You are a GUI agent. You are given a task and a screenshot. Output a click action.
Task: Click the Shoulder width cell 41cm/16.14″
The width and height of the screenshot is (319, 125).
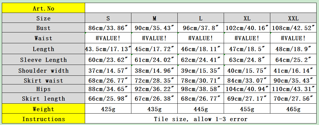(293, 71)
